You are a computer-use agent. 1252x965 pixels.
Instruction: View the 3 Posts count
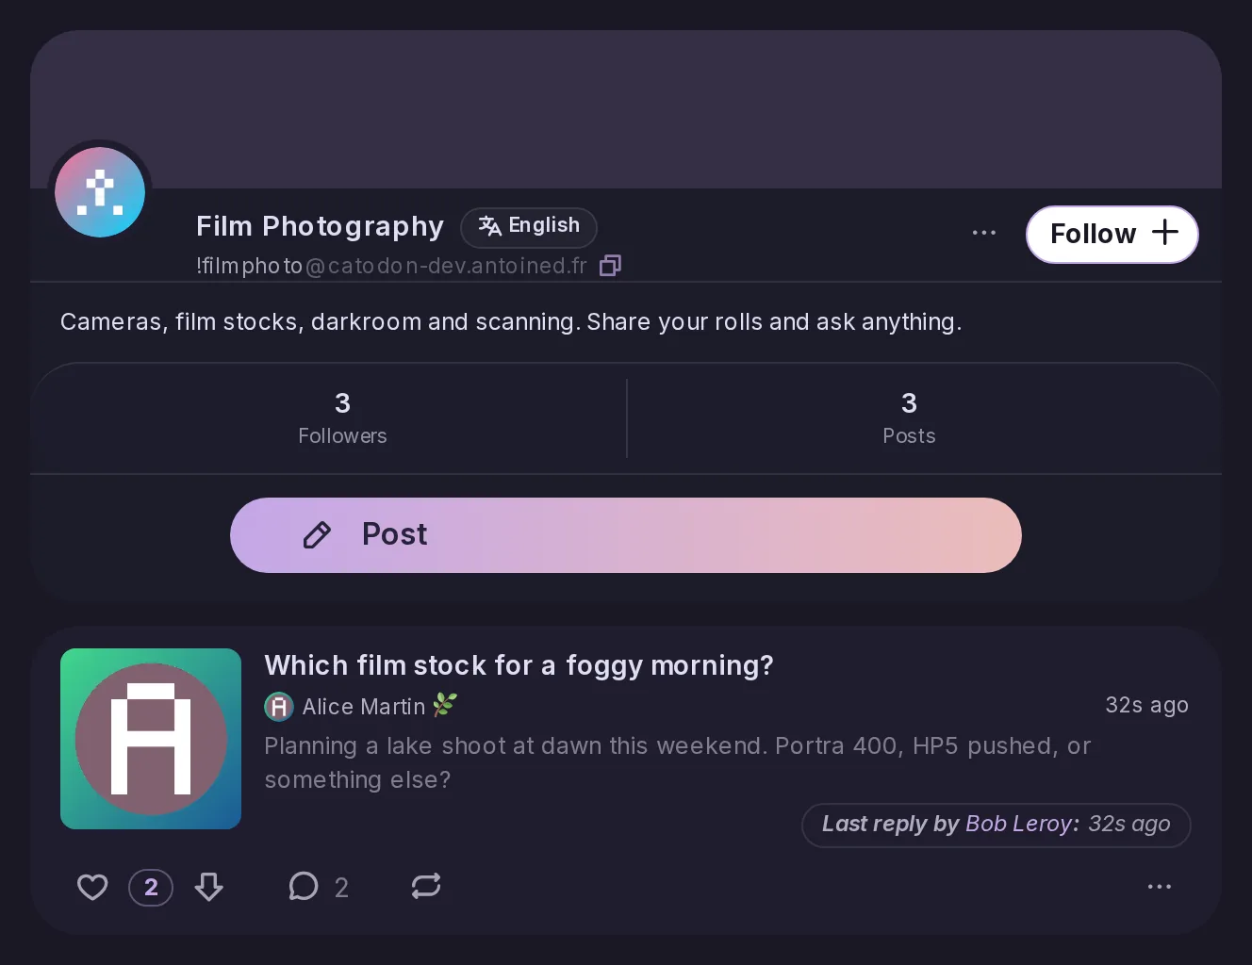pos(909,418)
